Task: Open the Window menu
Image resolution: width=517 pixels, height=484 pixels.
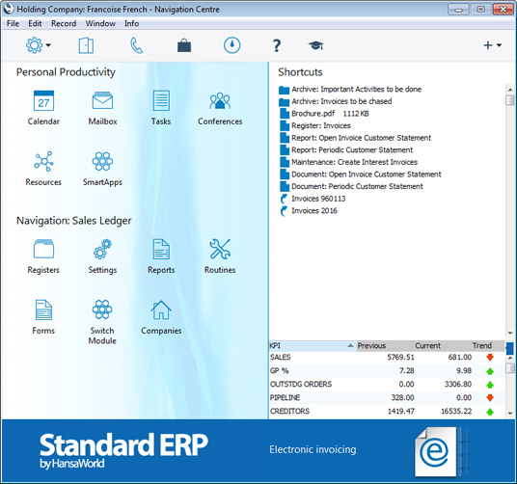Action: tap(100, 24)
